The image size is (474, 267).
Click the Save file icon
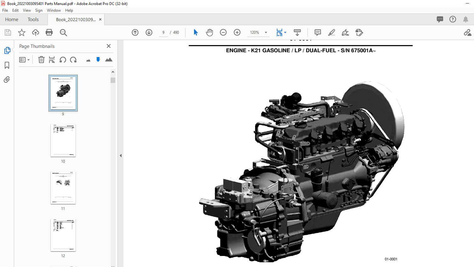coord(8,32)
